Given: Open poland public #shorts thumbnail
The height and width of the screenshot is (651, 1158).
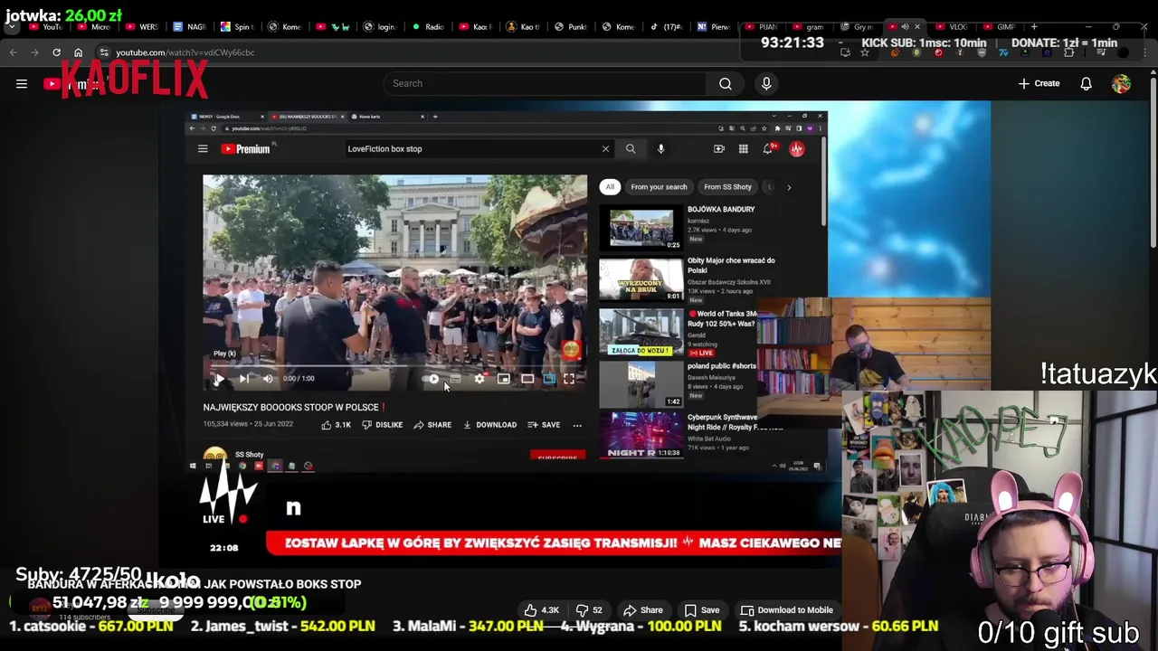Looking at the screenshot, I should (641, 385).
